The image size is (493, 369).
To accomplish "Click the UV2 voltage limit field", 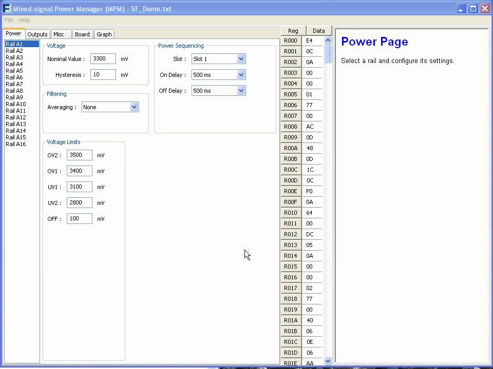I will point(80,203).
